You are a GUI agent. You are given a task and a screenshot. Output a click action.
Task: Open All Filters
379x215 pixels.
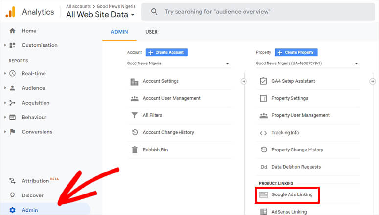(153, 115)
